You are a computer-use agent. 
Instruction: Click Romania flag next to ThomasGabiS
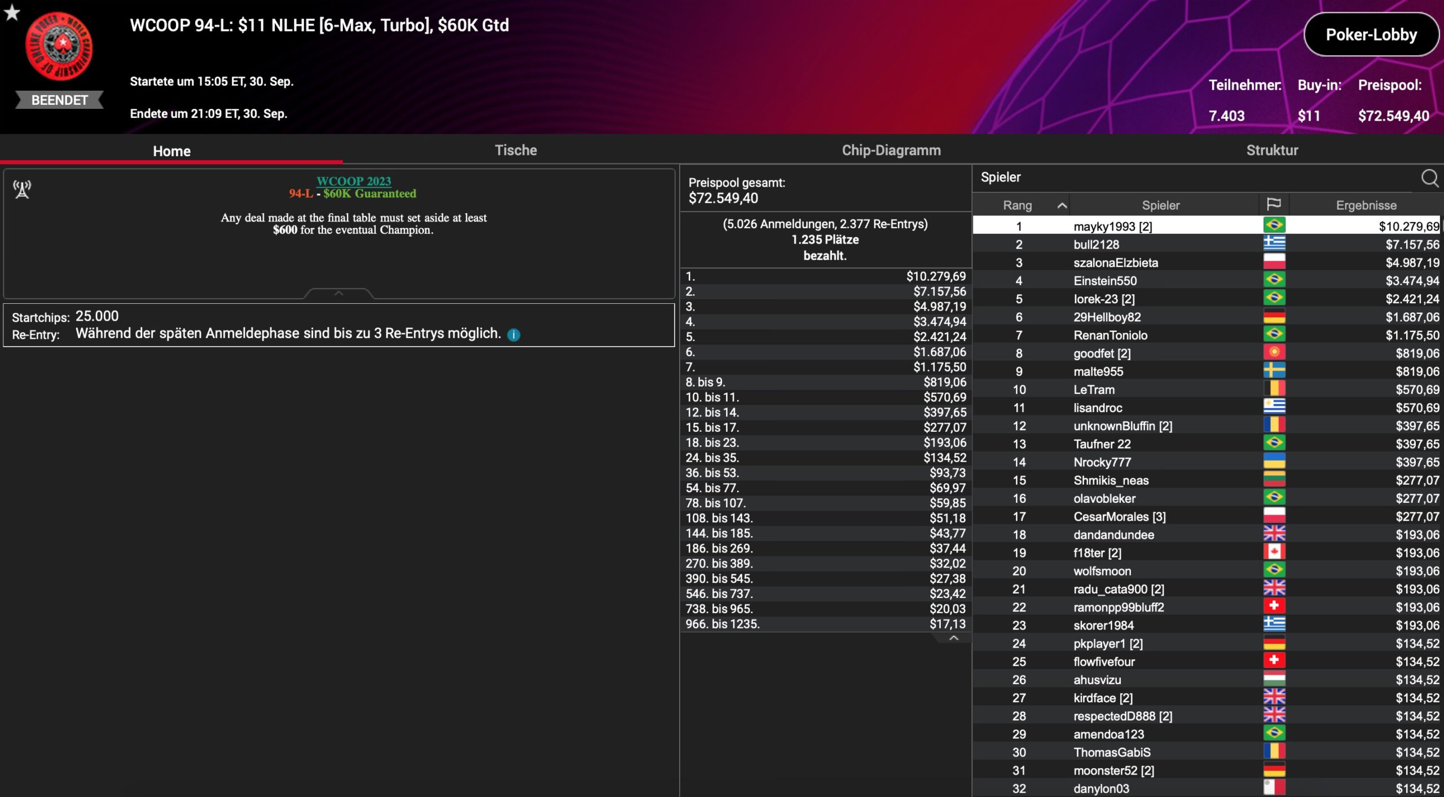(1274, 751)
